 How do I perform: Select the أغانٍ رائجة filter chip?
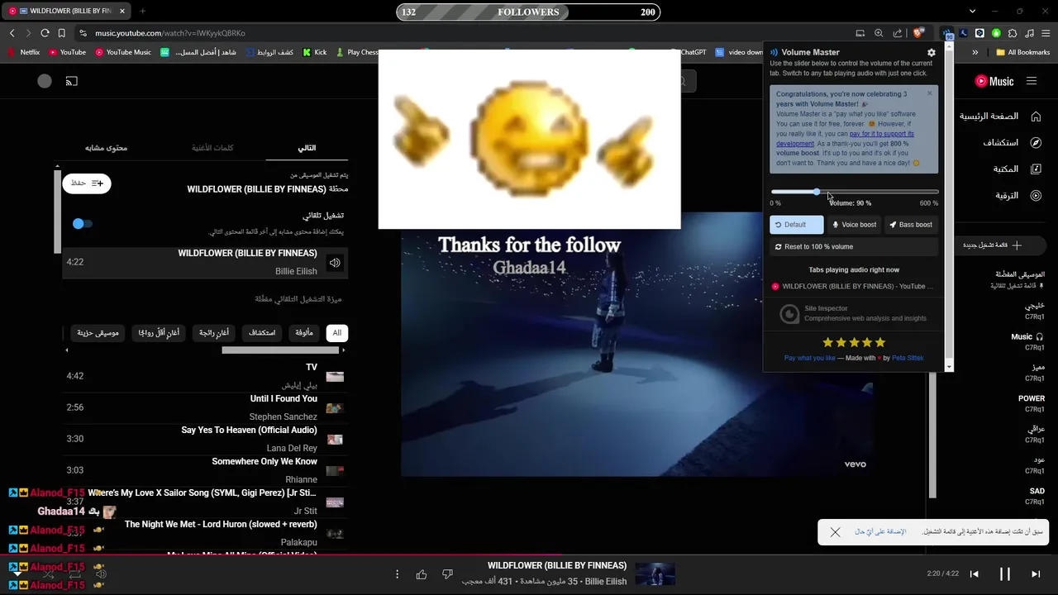tap(214, 332)
